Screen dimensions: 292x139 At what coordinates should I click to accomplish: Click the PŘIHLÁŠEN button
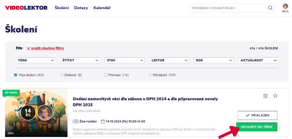[257, 115]
